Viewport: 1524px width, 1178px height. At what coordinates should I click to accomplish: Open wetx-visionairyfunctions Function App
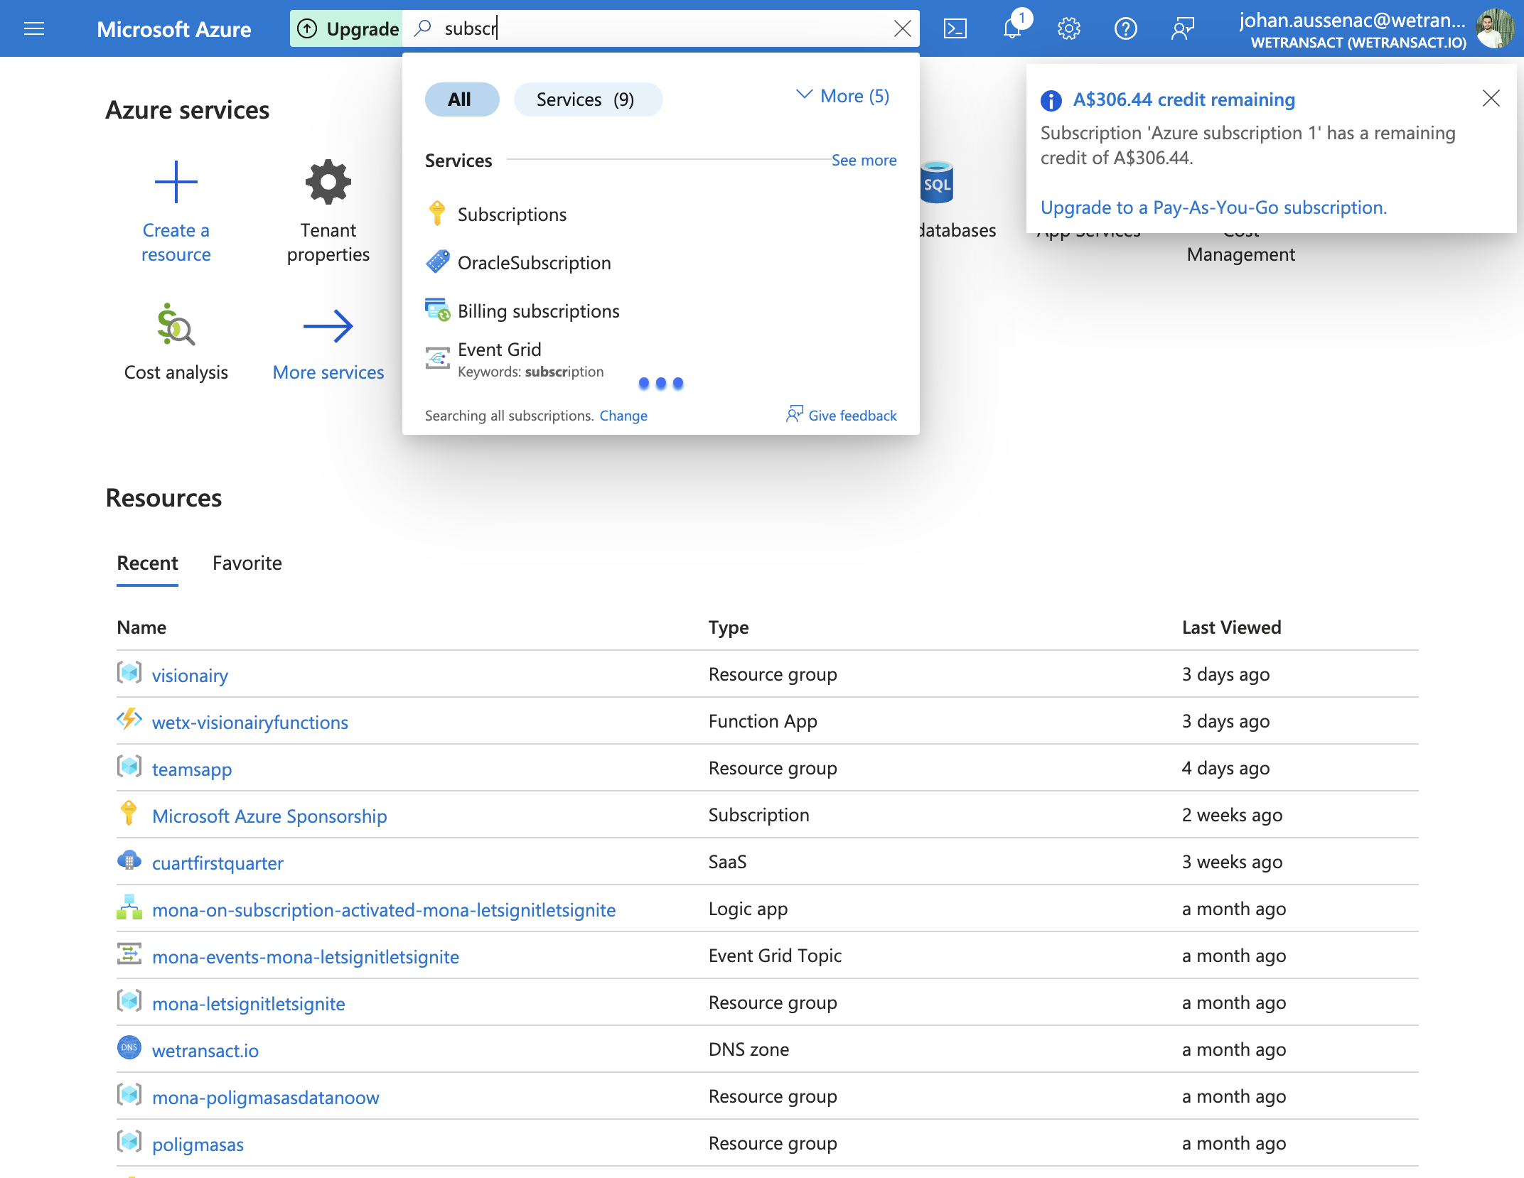(x=249, y=722)
